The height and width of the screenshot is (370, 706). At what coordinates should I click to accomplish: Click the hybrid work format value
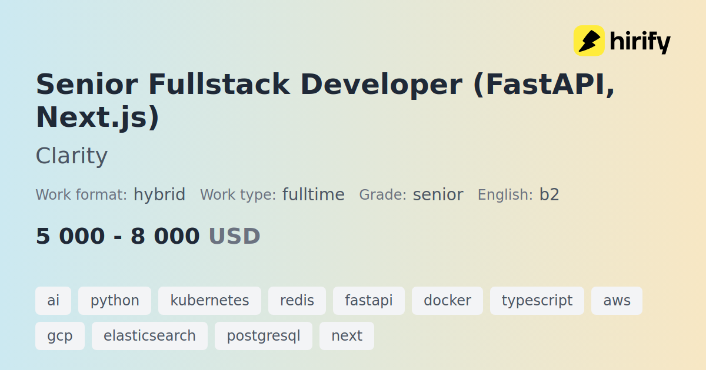(159, 194)
